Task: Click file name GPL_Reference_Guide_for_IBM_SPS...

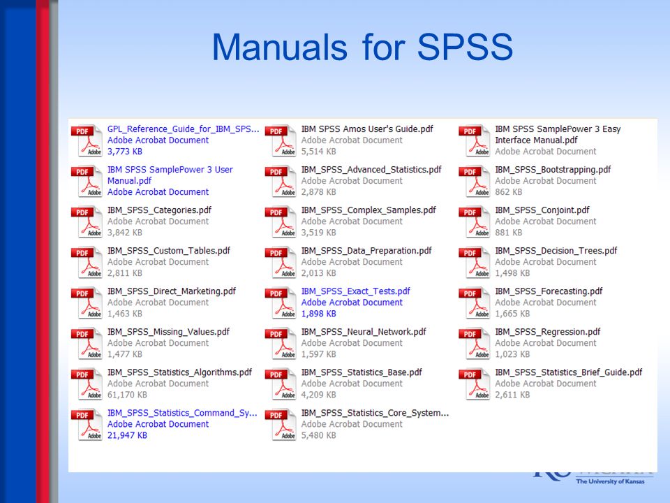Action: point(183,129)
